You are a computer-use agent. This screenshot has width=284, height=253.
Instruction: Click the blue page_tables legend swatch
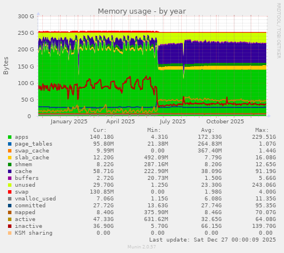[x=10, y=144]
